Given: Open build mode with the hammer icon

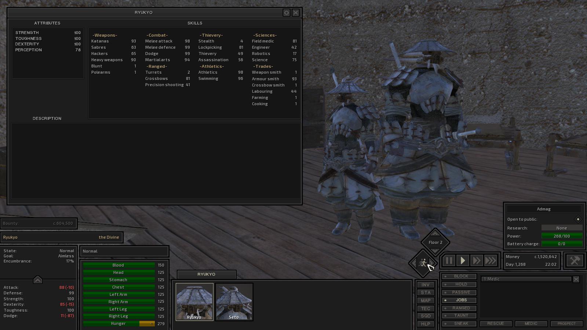Looking at the screenshot, I should pyautogui.click(x=575, y=261).
